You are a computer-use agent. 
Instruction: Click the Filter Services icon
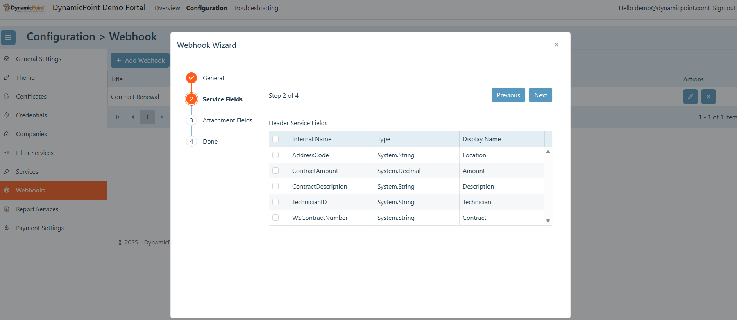(7, 153)
